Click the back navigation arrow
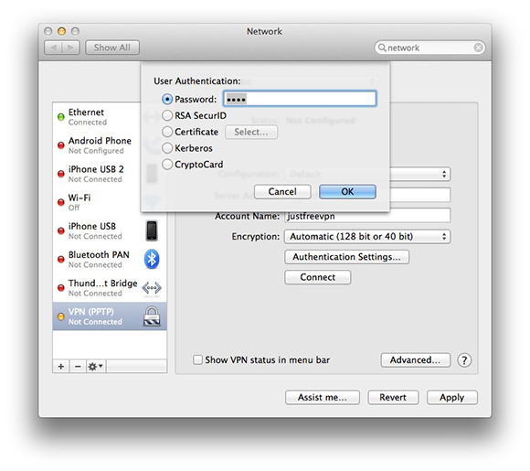Viewport: 530px width, 471px height. 53,48
